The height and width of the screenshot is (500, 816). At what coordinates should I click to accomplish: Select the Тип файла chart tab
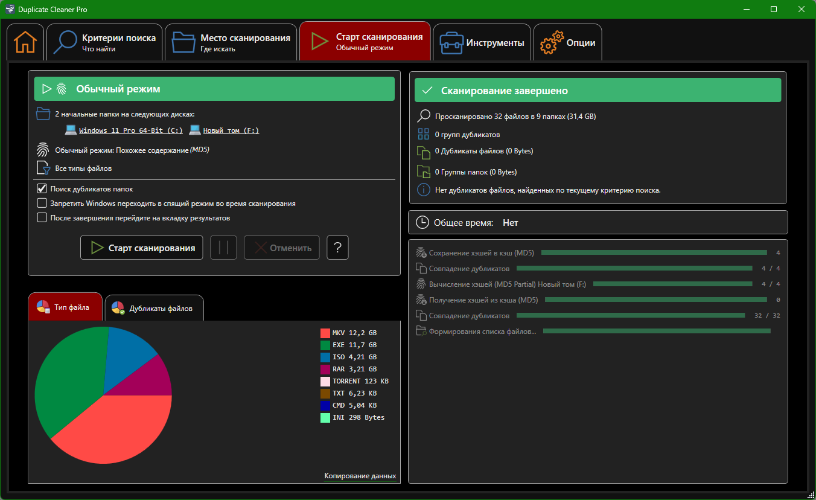pos(66,307)
